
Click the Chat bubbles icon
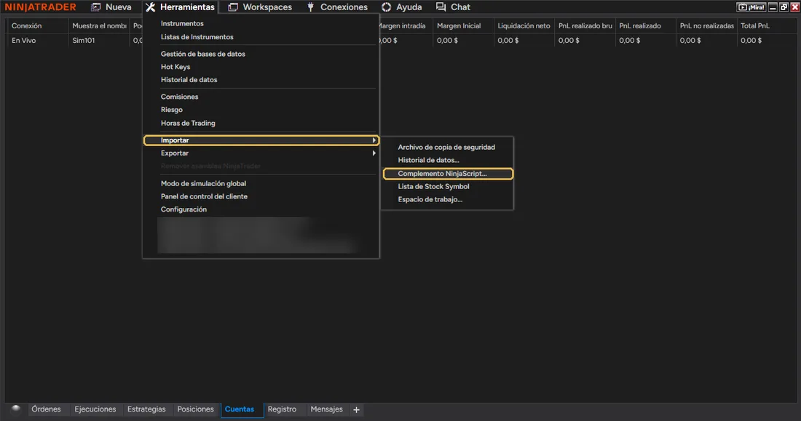(x=441, y=7)
